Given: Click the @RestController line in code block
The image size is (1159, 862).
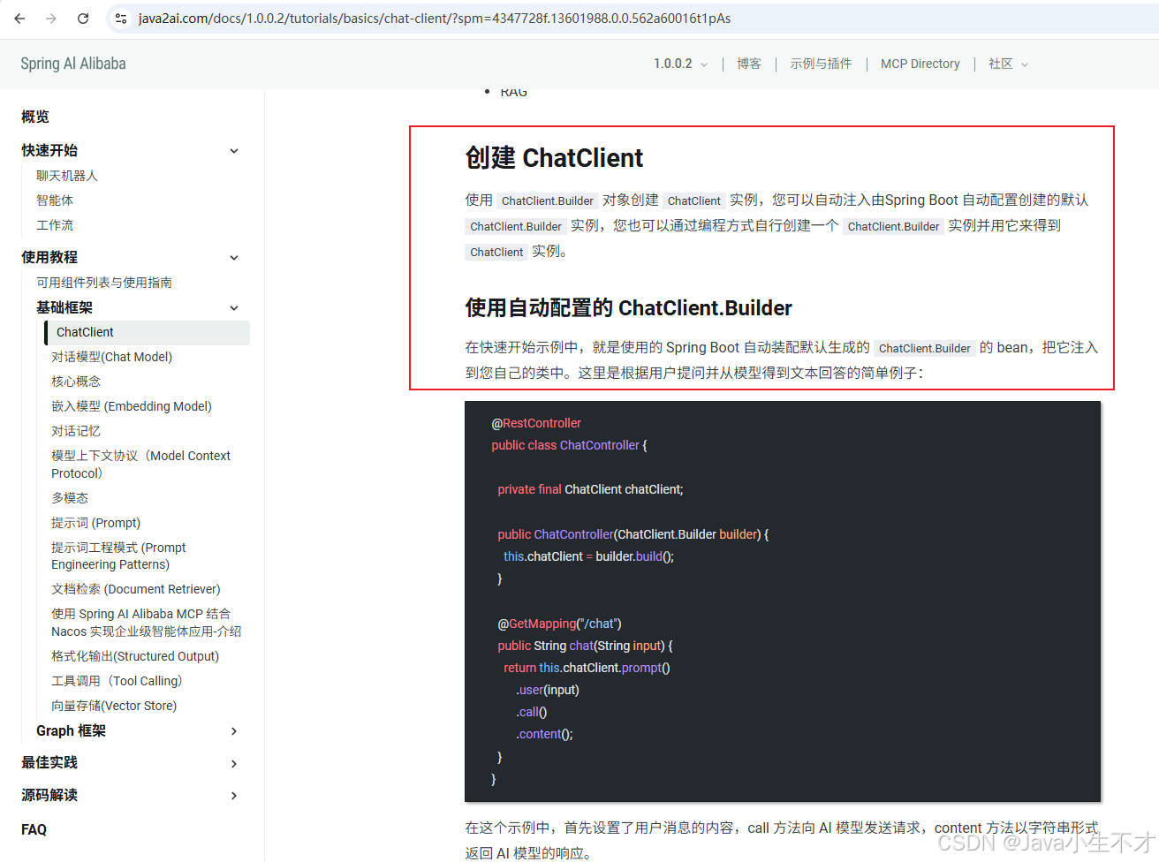Looking at the screenshot, I should tap(536, 423).
